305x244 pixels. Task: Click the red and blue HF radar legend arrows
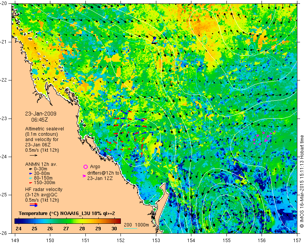pyautogui.click(x=34, y=205)
